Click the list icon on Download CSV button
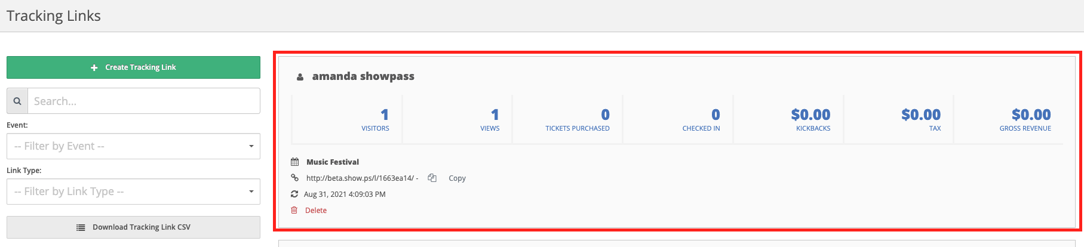This screenshot has height=247, width=1084. 81,227
